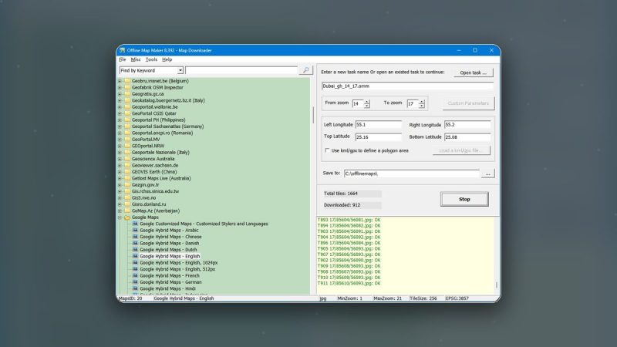Click the Stop download button

pos(464,199)
